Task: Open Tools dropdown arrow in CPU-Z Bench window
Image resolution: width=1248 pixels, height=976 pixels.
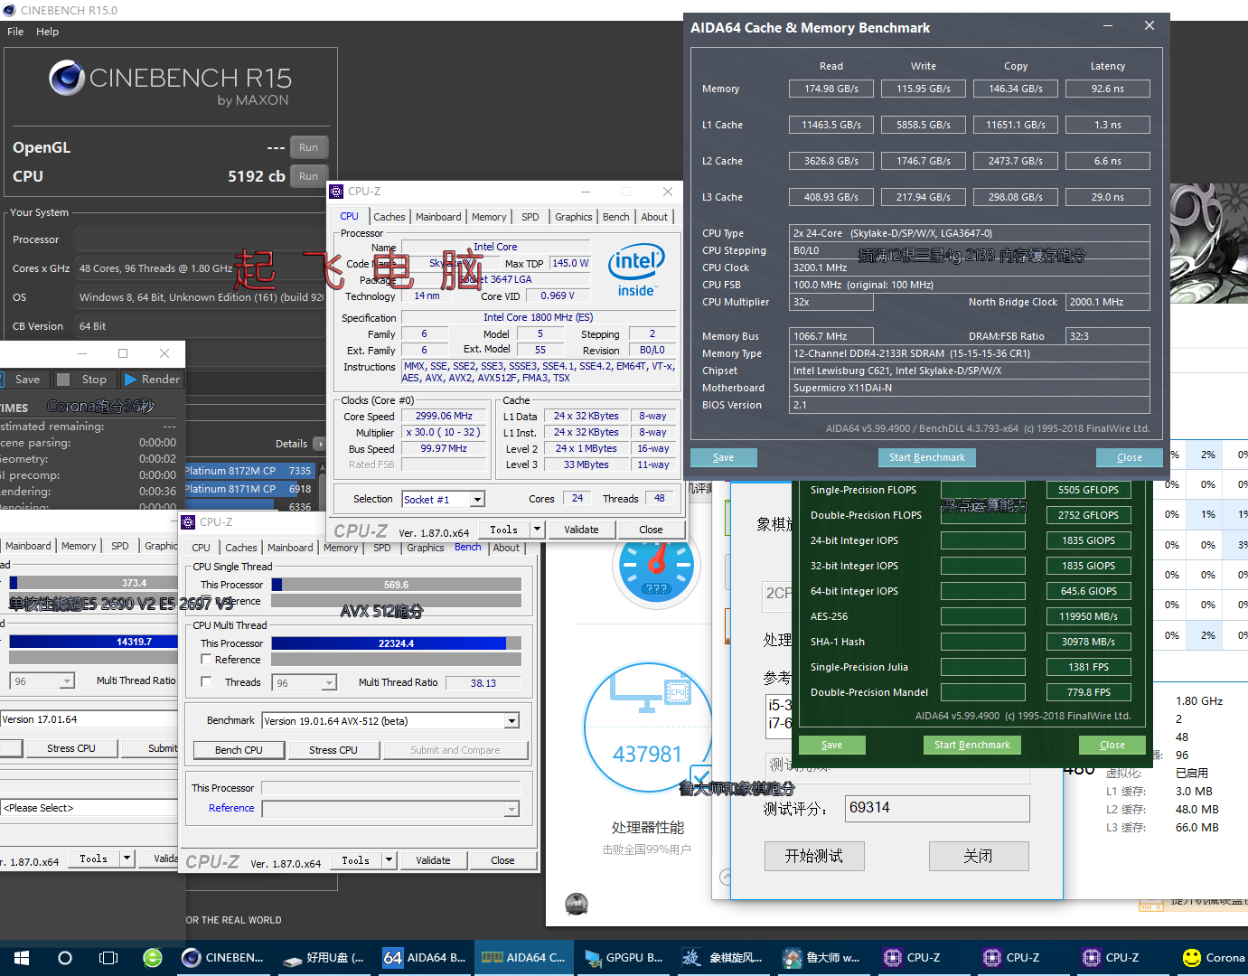Action: [389, 860]
